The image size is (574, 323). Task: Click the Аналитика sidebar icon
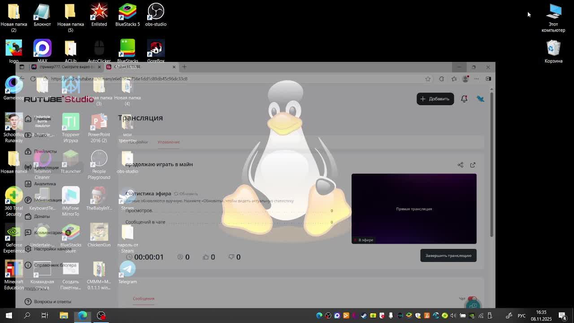click(x=28, y=184)
